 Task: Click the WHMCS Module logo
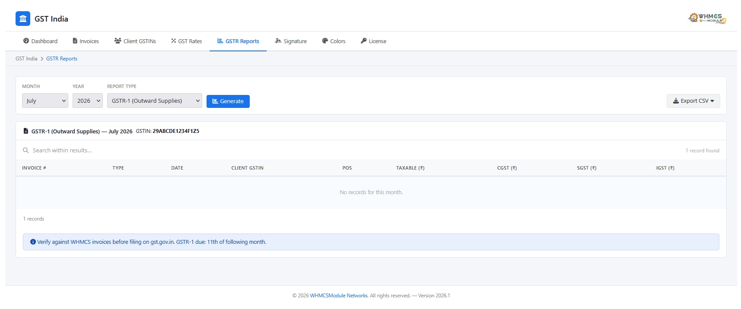(x=707, y=18)
